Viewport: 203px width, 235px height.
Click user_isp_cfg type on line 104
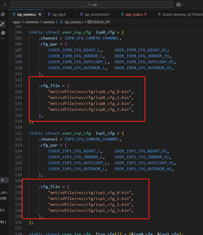[76, 32]
